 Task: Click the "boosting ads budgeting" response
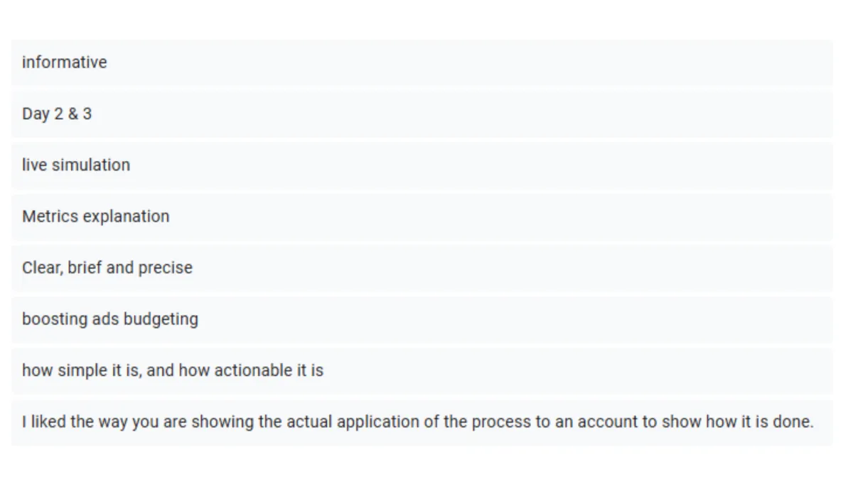422,319
